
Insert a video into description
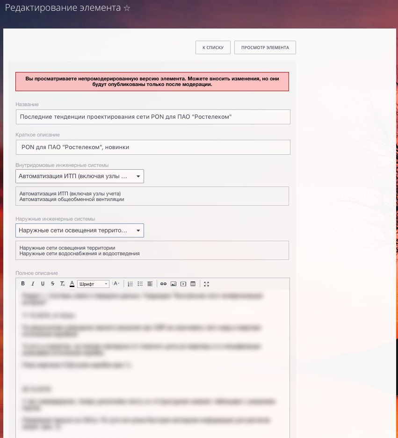(183, 284)
